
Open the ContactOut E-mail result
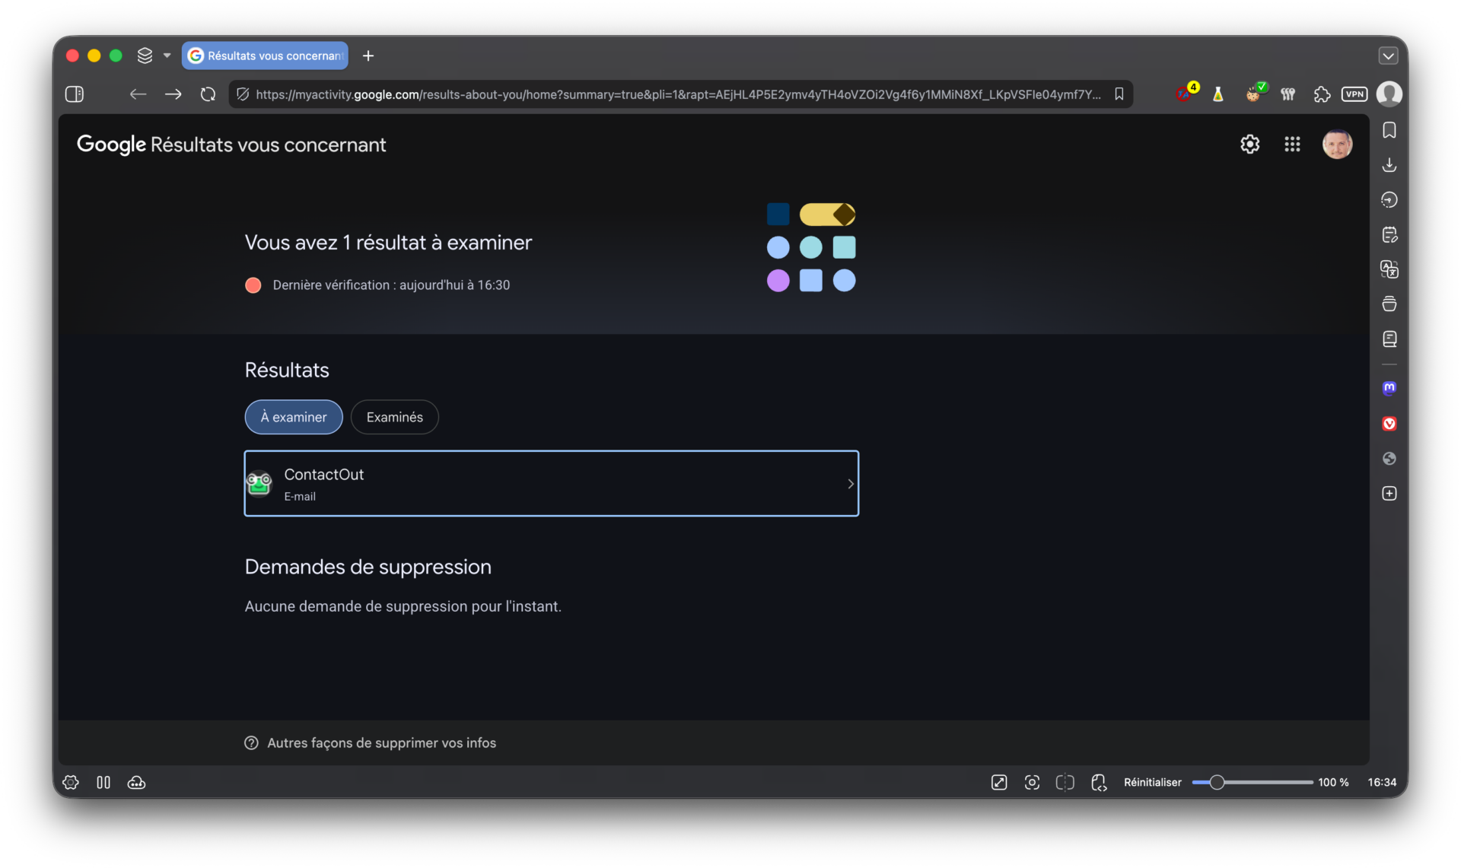(551, 484)
